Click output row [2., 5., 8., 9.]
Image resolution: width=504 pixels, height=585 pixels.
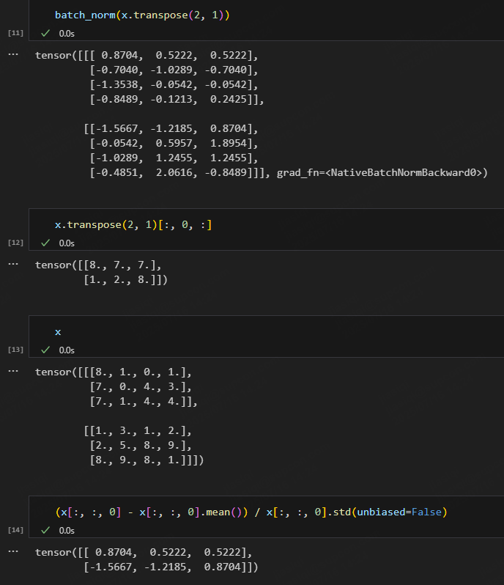pos(141,446)
